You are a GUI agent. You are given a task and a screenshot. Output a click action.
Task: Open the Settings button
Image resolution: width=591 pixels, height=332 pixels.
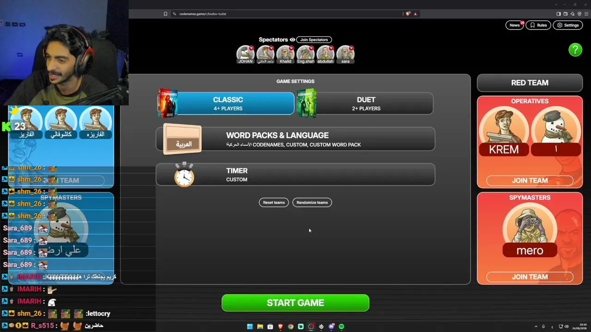click(568, 25)
